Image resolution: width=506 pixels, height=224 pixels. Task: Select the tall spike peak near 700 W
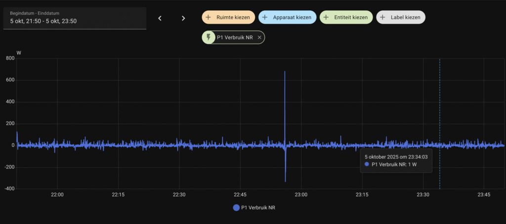[x=285, y=72]
